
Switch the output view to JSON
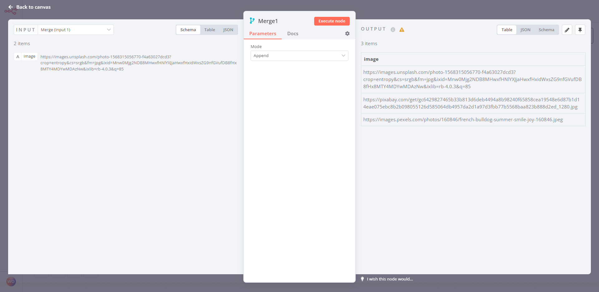525,30
